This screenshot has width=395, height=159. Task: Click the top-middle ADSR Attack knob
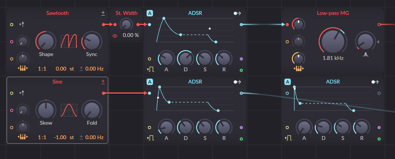(166, 59)
